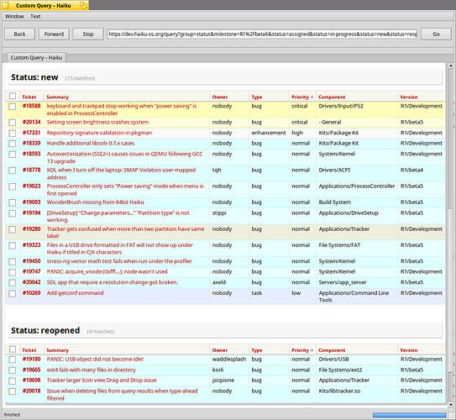Open ticket #19280 link
456x420 pixels.
click(x=31, y=229)
